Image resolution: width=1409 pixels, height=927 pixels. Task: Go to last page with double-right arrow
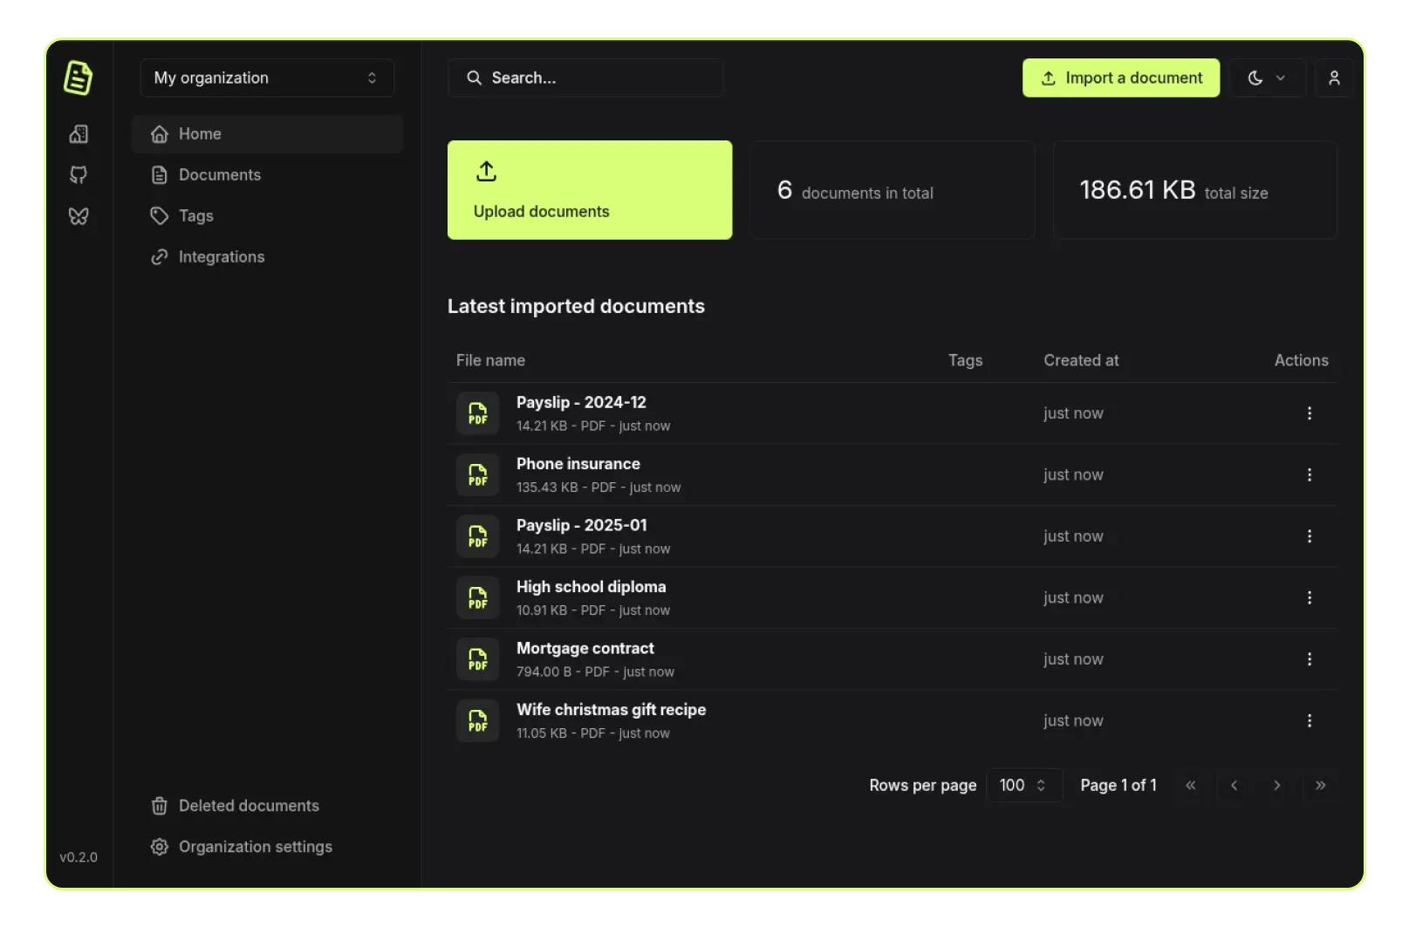coord(1320,785)
